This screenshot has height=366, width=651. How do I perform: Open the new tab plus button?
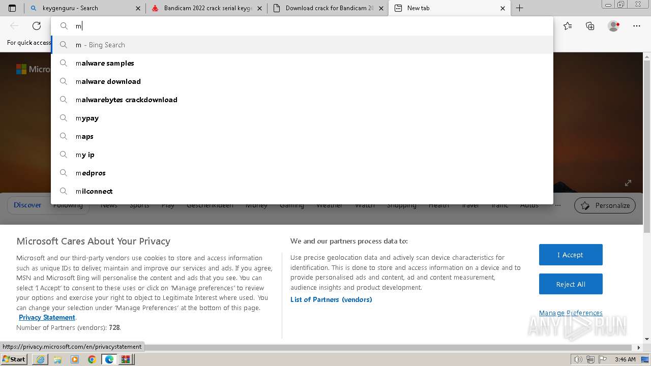tap(519, 8)
